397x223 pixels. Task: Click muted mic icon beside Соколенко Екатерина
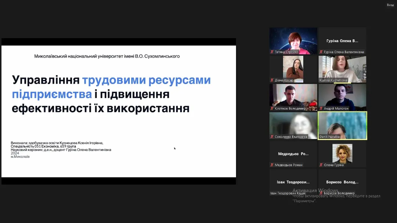click(272, 137)
